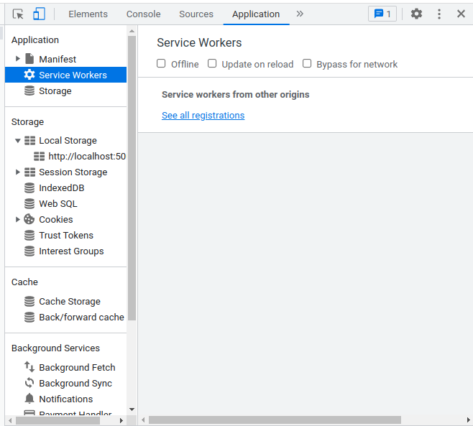Enable the Offline checkbox
The image size is (473, 426).
(162, 64)
